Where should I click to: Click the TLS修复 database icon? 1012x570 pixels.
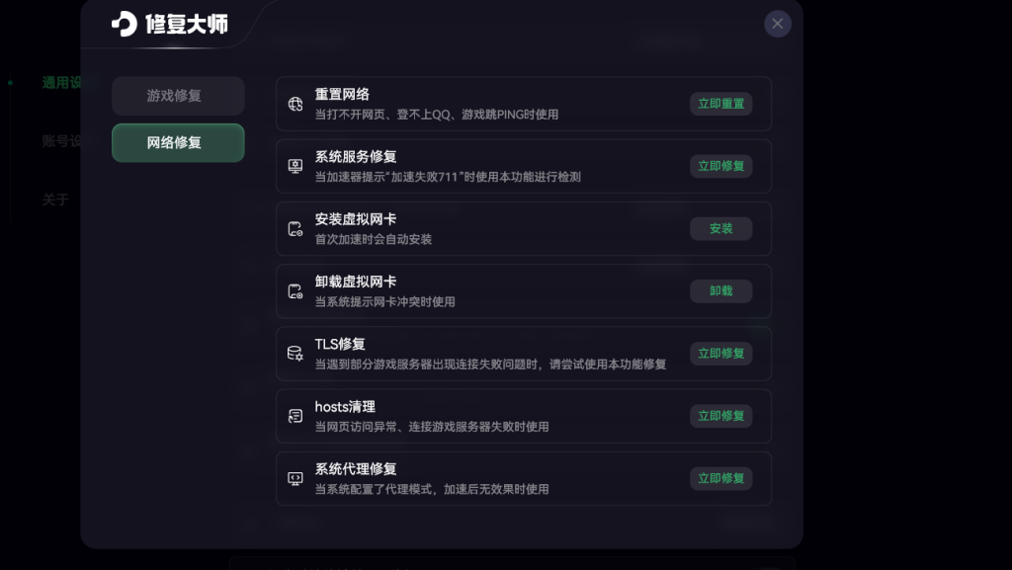pyautogui.click(x=295, y=354)
